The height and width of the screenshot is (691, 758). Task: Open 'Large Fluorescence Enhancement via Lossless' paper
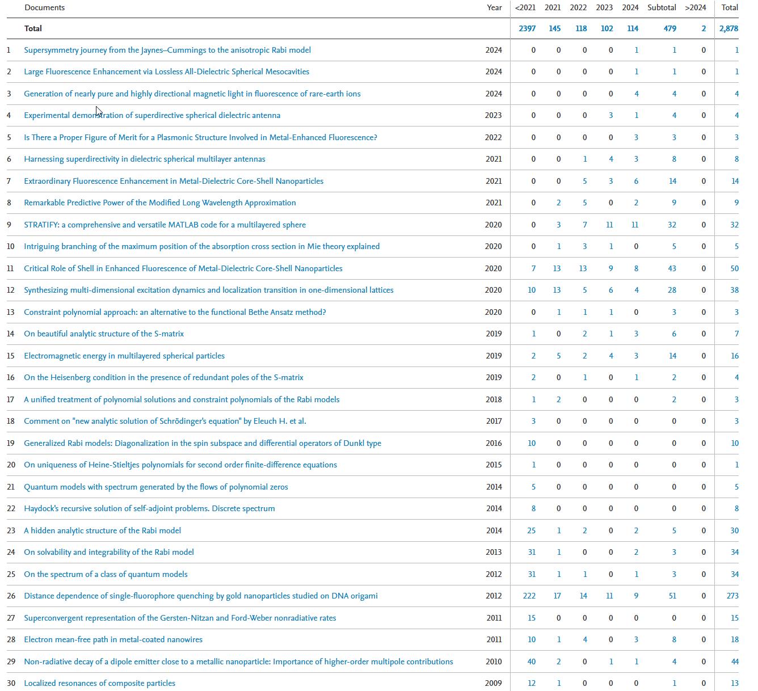tap(166, 71)
